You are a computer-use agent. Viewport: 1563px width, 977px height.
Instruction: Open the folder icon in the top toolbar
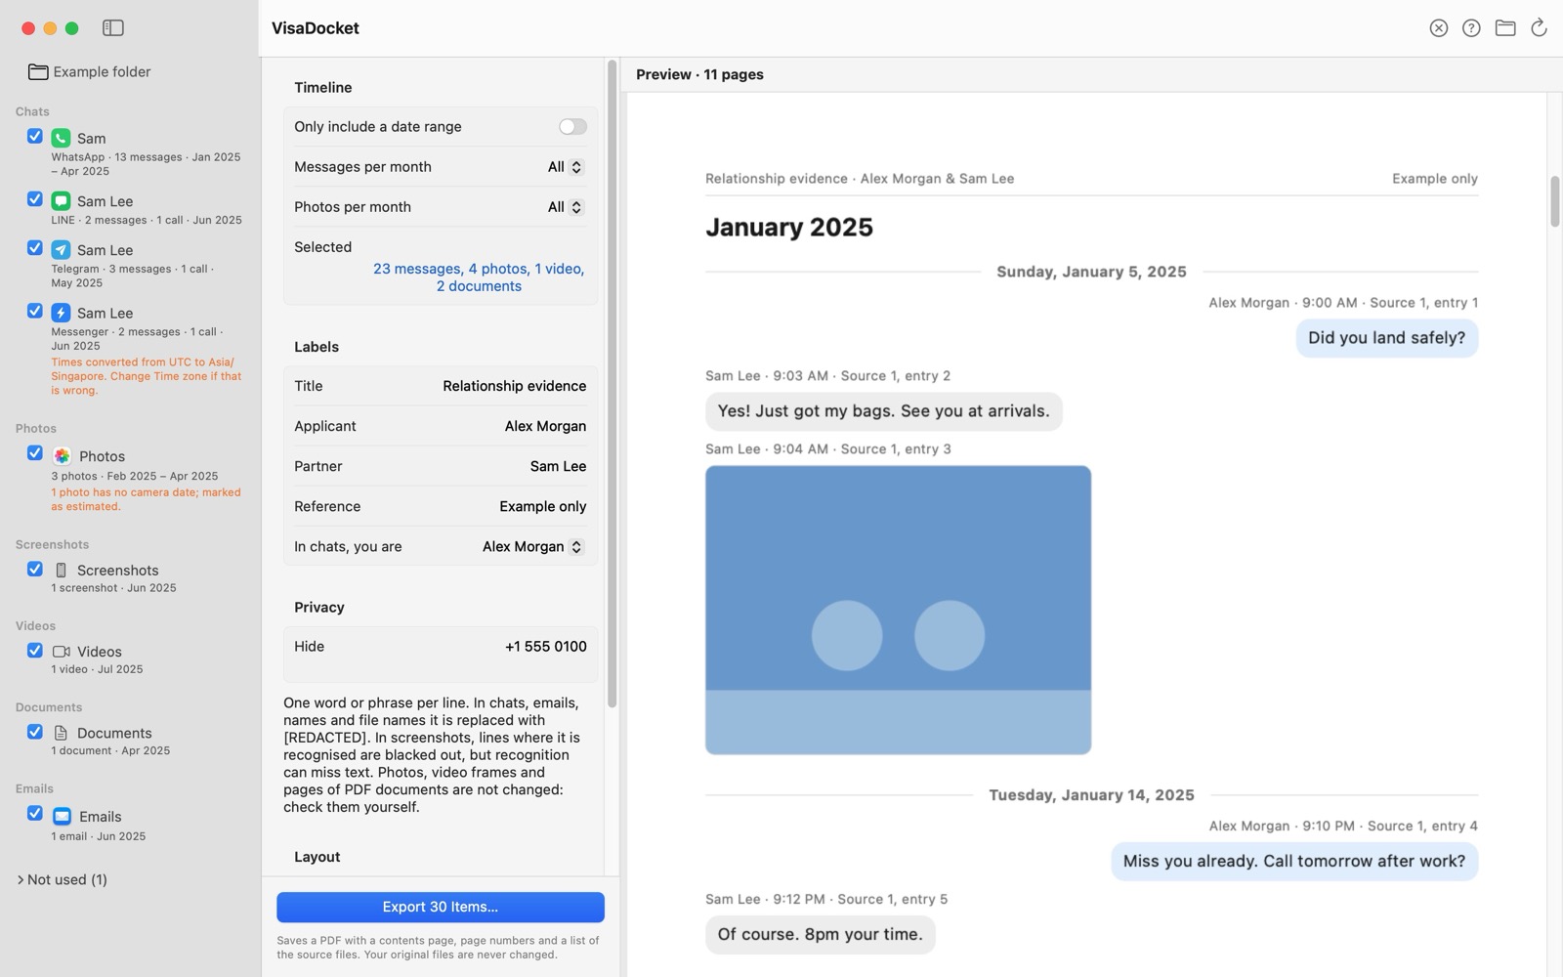(x=1505, y=28)
